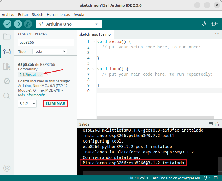Open the Search magnifier sidebar icon
This screenshot has width=222, height=181.
(x=7, y=96)
